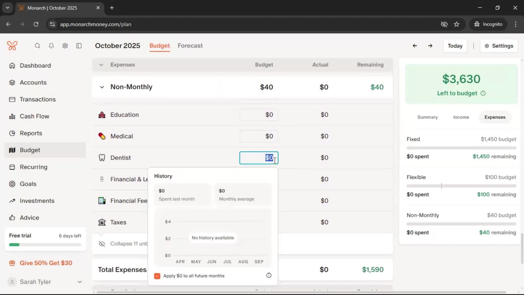Screen dimensions: 524x295
Task: Click the Medical budget amount field
Action: [x=259, y=136]
